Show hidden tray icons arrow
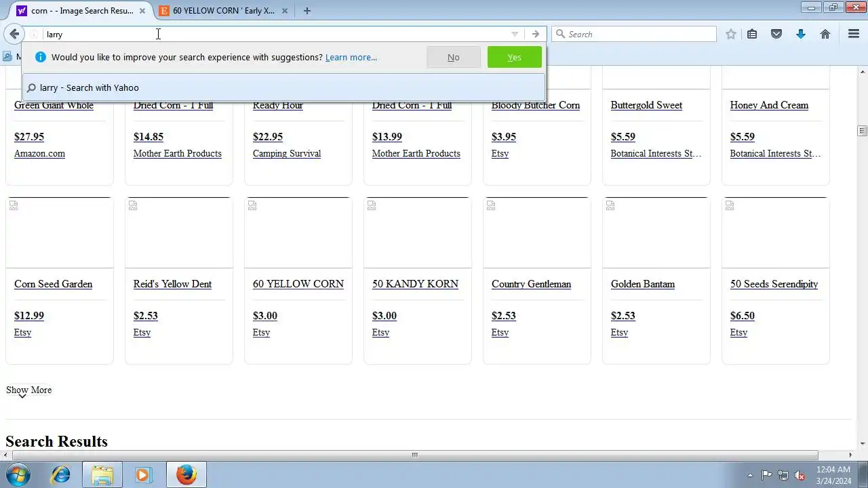 pos(749,475)
